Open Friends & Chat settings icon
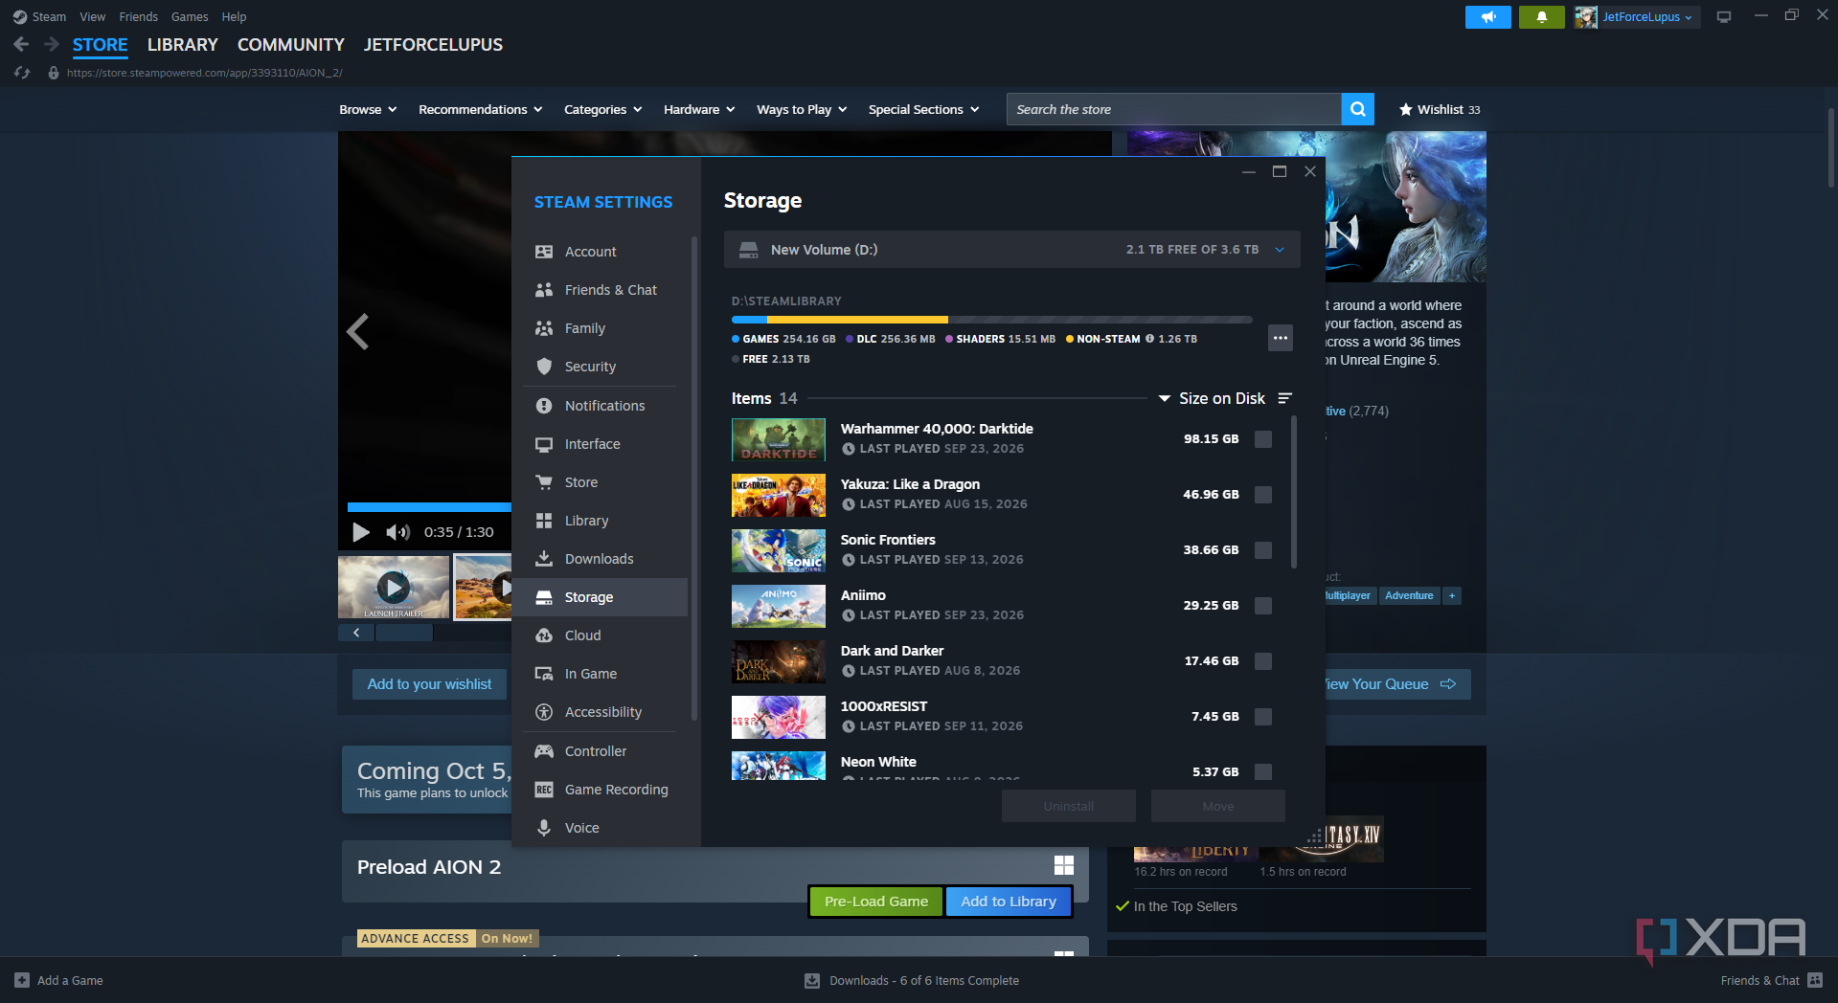Viewport: 1838px width, 1003px height. 544,290
